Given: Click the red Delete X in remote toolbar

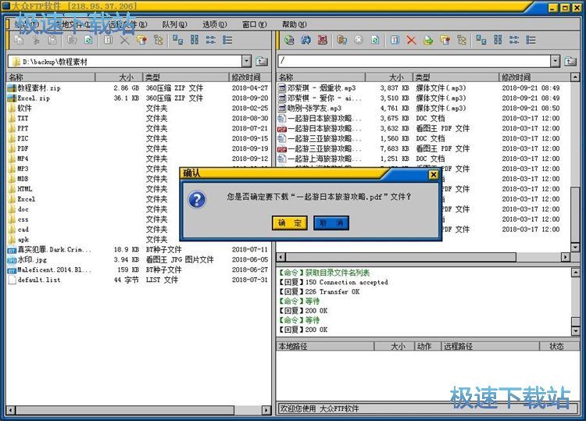Looking at the screenshot, I should tap(412, 40).
